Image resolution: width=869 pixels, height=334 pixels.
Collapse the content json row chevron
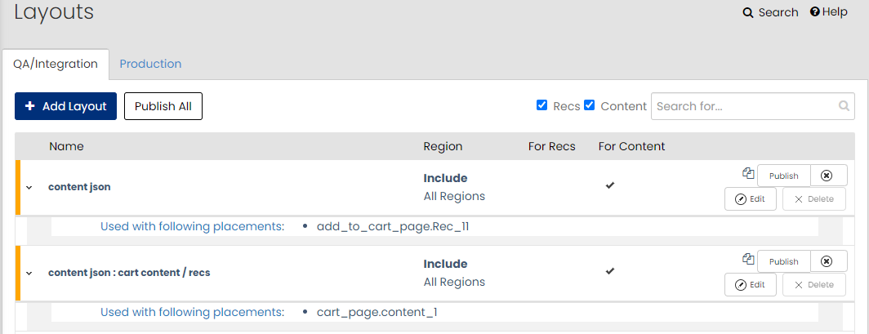[x=29, y=187]
